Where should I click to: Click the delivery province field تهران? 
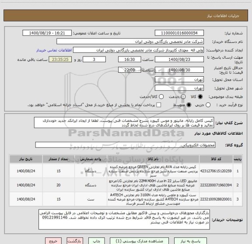pyautogui.click(x=179, y=80)
